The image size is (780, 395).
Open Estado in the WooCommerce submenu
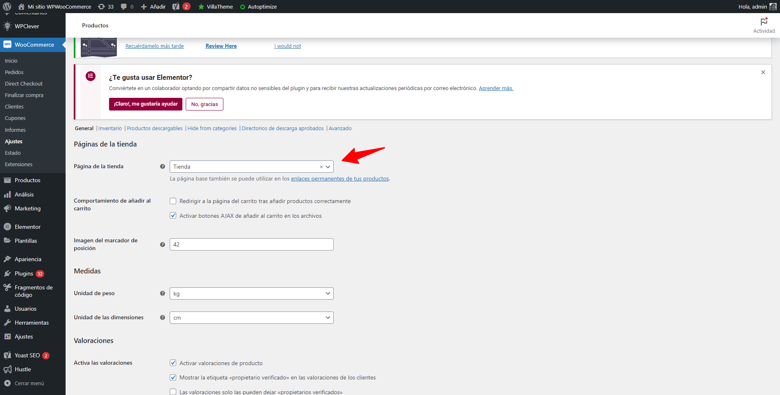click(13, 153)
